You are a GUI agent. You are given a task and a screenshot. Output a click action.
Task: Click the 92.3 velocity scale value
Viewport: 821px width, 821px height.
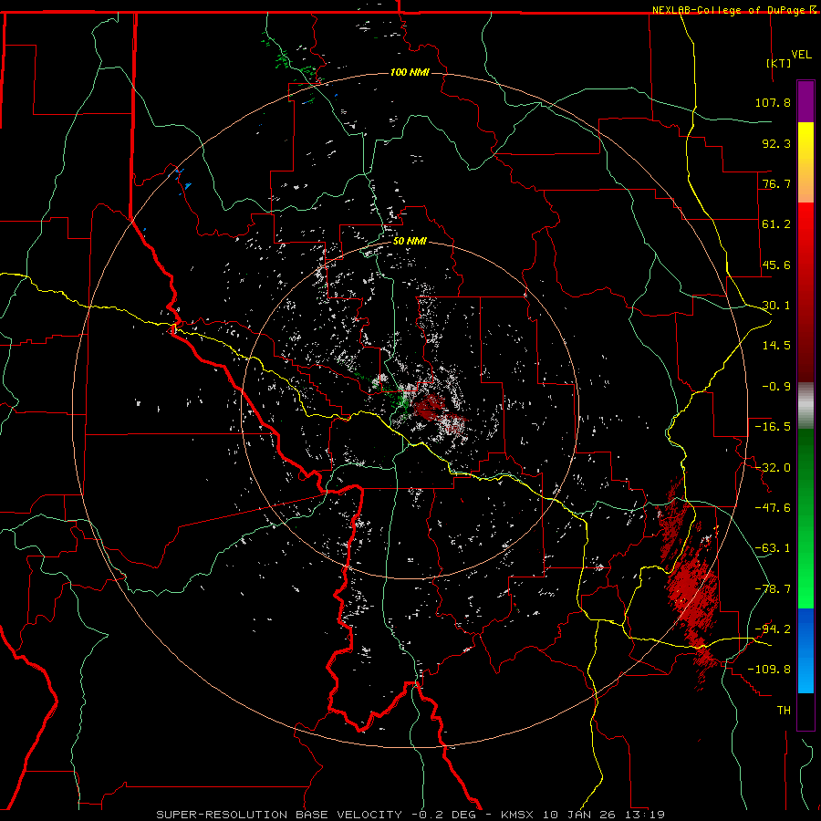(776, 143)
